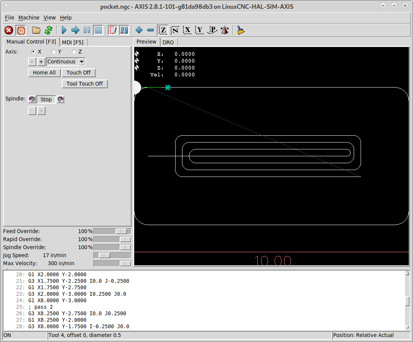Jog the axis in negative direction
The image size is (413, 342).
(32, 62)
